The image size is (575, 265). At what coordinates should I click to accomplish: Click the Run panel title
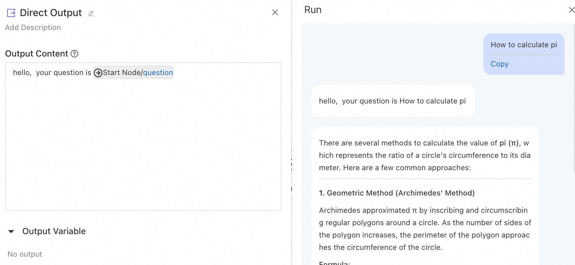pyautogui.click(x=313, y=10)
